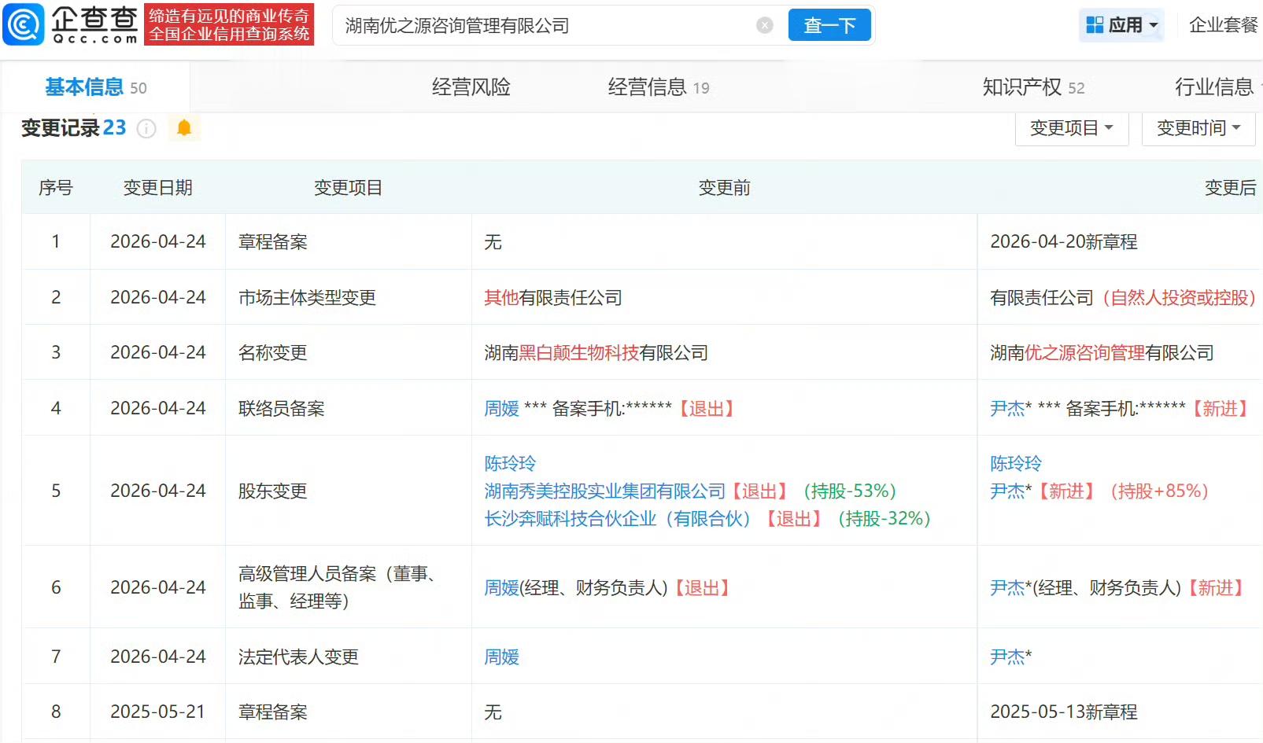Switch to the 知识产权 tab
Screen dimensions: 1263x743
tap(1033, 87)
